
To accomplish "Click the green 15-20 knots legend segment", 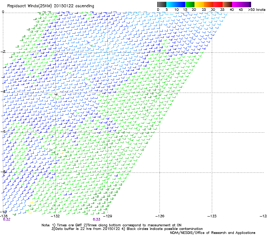I will tap(190, 4).
